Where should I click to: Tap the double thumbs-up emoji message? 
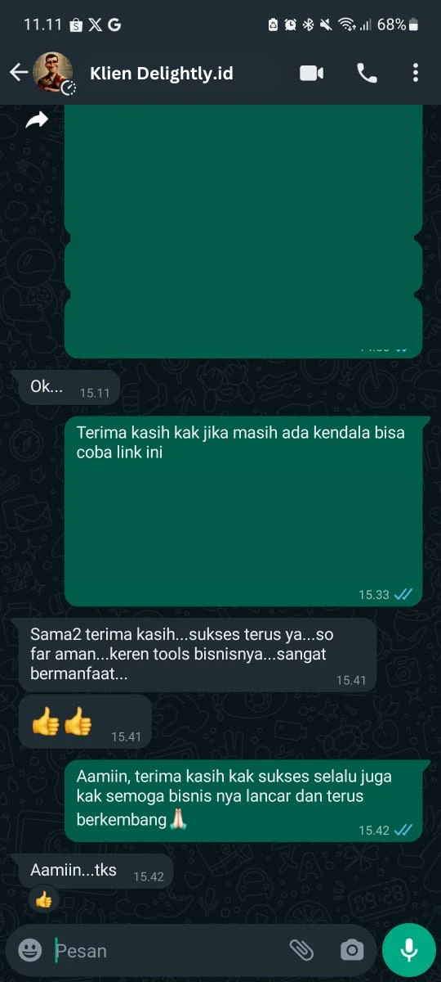click(x=85, y=722)
